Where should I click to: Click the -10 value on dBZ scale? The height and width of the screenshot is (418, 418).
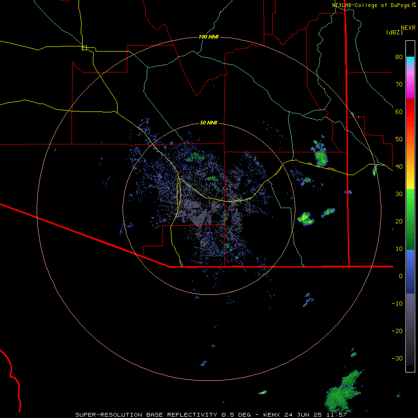coord(397,304)
